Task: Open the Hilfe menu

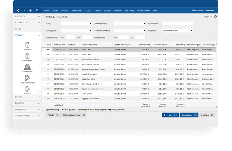Action: pyautogui.click(x=155, y=10)
